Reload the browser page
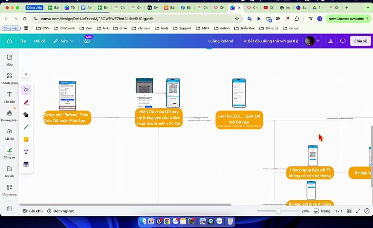 tap(25, 19)
